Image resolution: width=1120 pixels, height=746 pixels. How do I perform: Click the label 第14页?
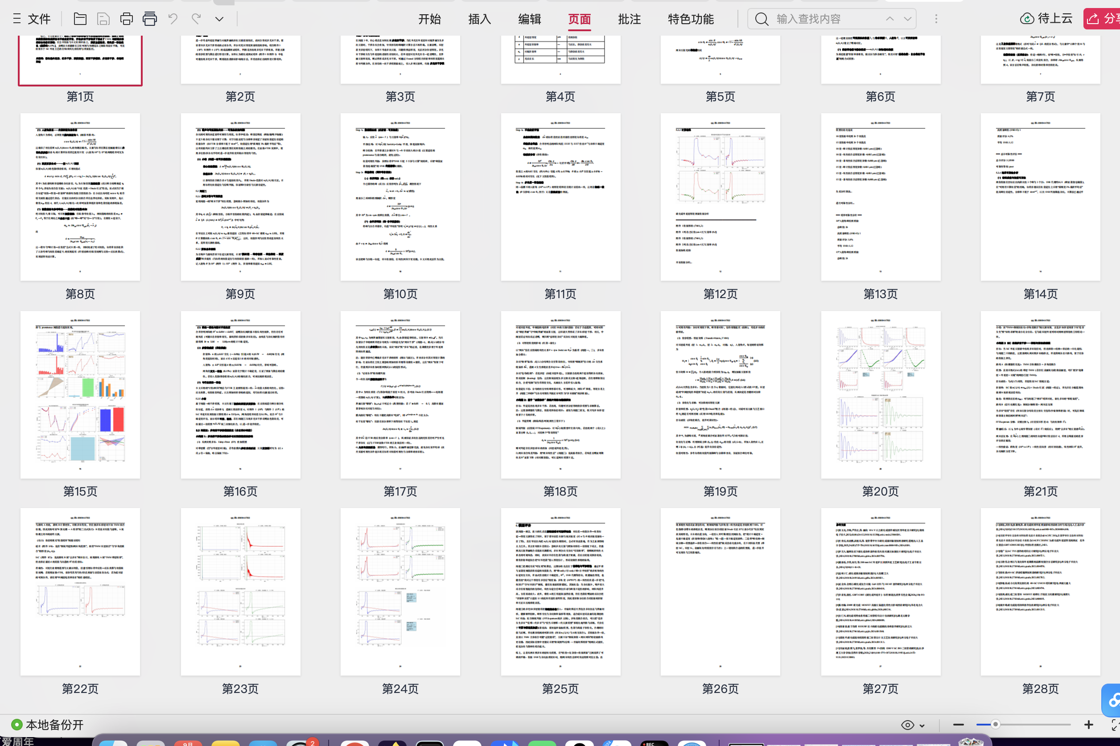pos(1041,294)
